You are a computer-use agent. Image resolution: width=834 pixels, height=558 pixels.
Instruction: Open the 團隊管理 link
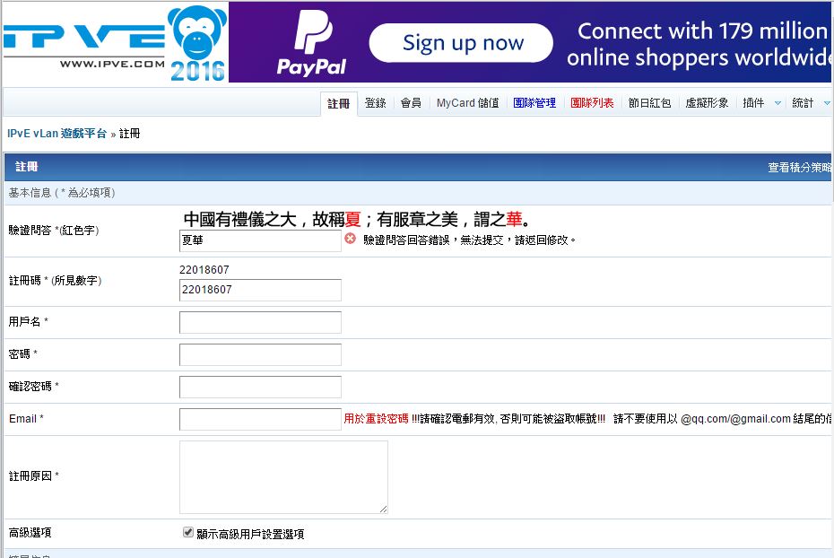[534, 102]
